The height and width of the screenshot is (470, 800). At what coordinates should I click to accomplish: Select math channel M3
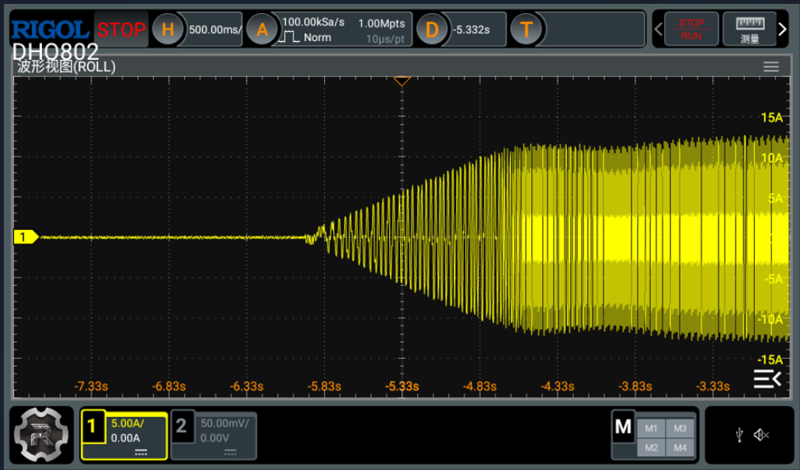tap(680, 429)
